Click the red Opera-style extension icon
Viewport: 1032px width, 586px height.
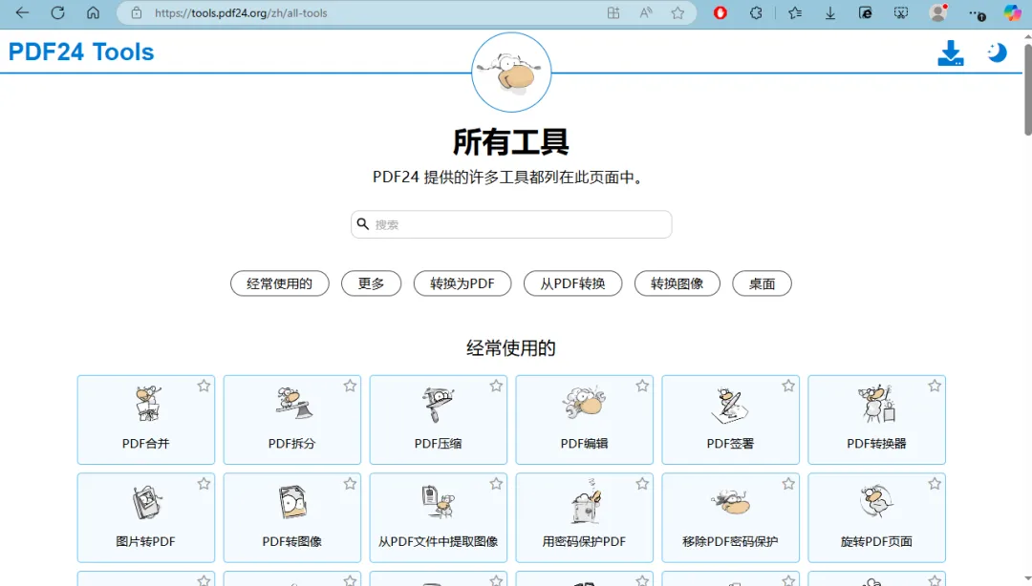[x=720, y=12]
